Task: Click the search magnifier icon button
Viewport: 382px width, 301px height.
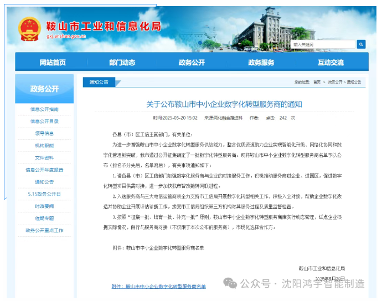Action: point(361,44)
